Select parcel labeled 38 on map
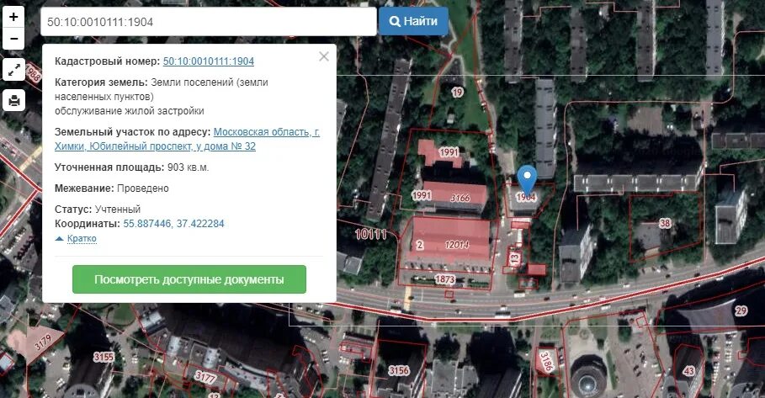This screenshot has height=398, width=765. [665, 223]
